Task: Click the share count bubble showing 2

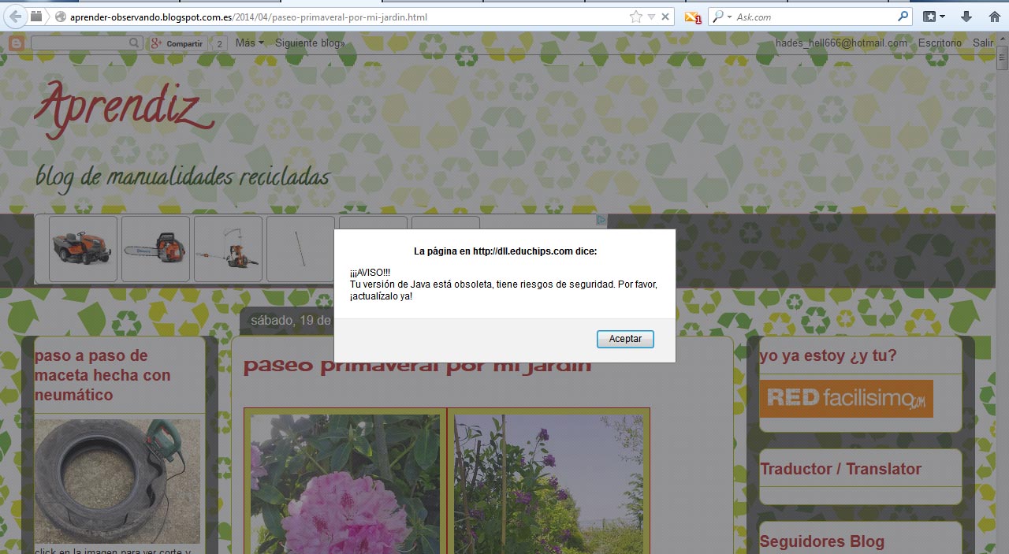Action: pyautogui.click(x=219, y=44)
